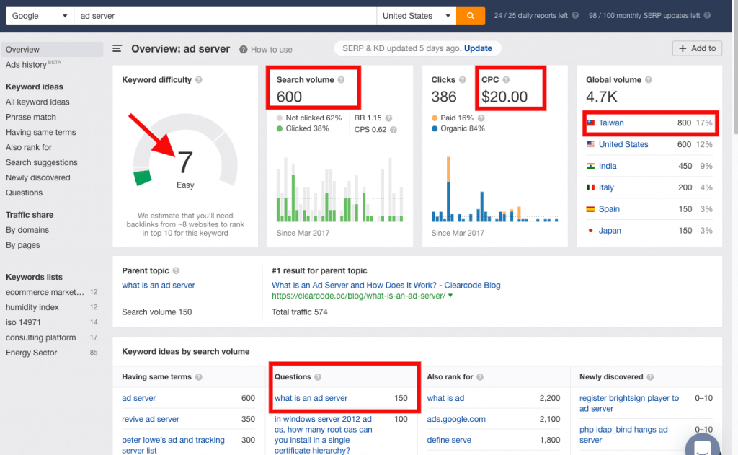Click help icon next to Search volume
The height and width of the screenshot is (455, 738).
tap(341, 80)
